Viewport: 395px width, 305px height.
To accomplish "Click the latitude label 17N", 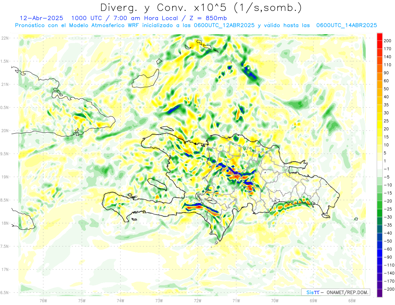I will 5,269.
